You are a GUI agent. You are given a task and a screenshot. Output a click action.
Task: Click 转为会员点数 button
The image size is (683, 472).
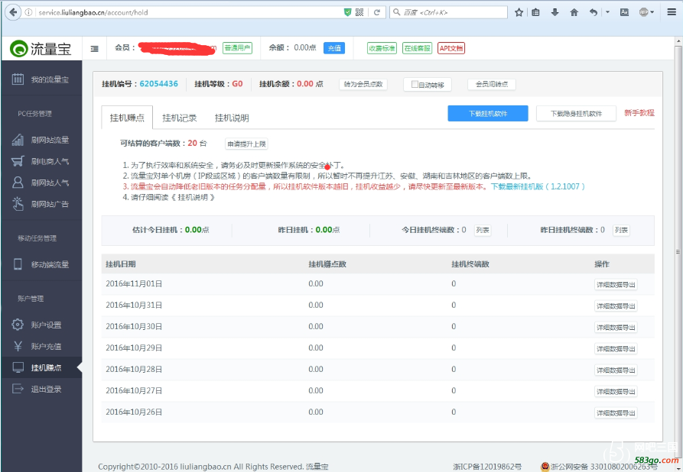(x=363, y=84)
